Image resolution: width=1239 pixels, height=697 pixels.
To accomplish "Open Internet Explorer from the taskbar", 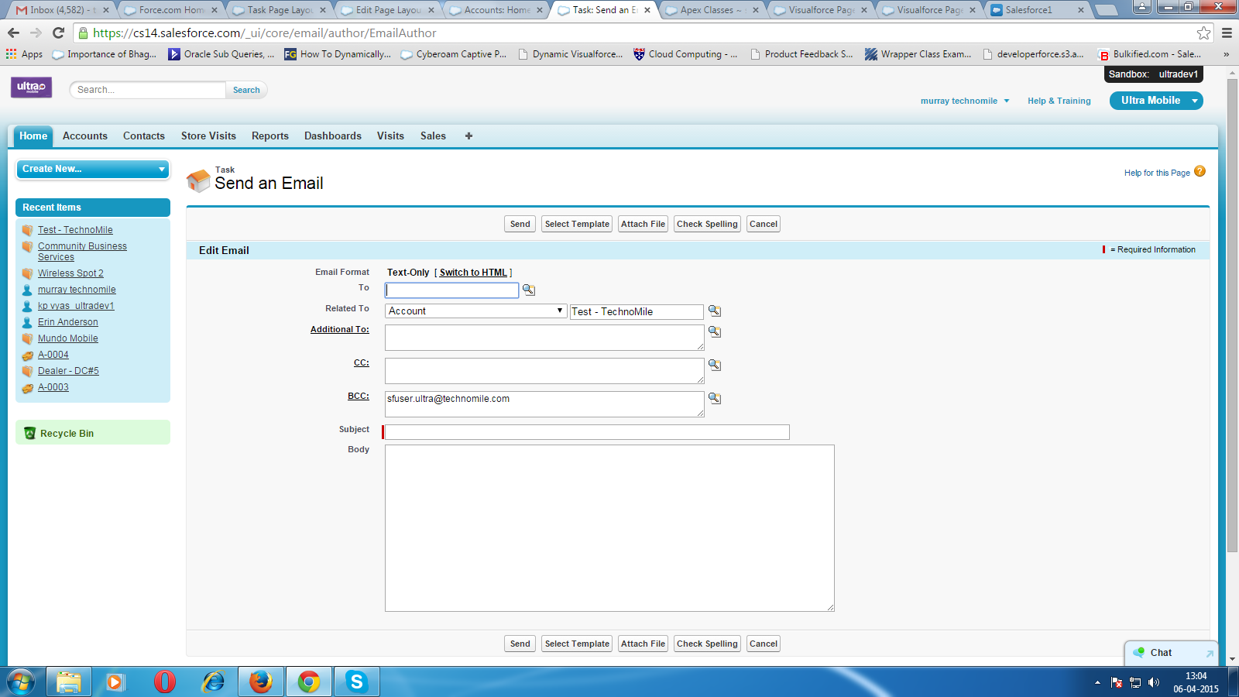I will [213, 682].
